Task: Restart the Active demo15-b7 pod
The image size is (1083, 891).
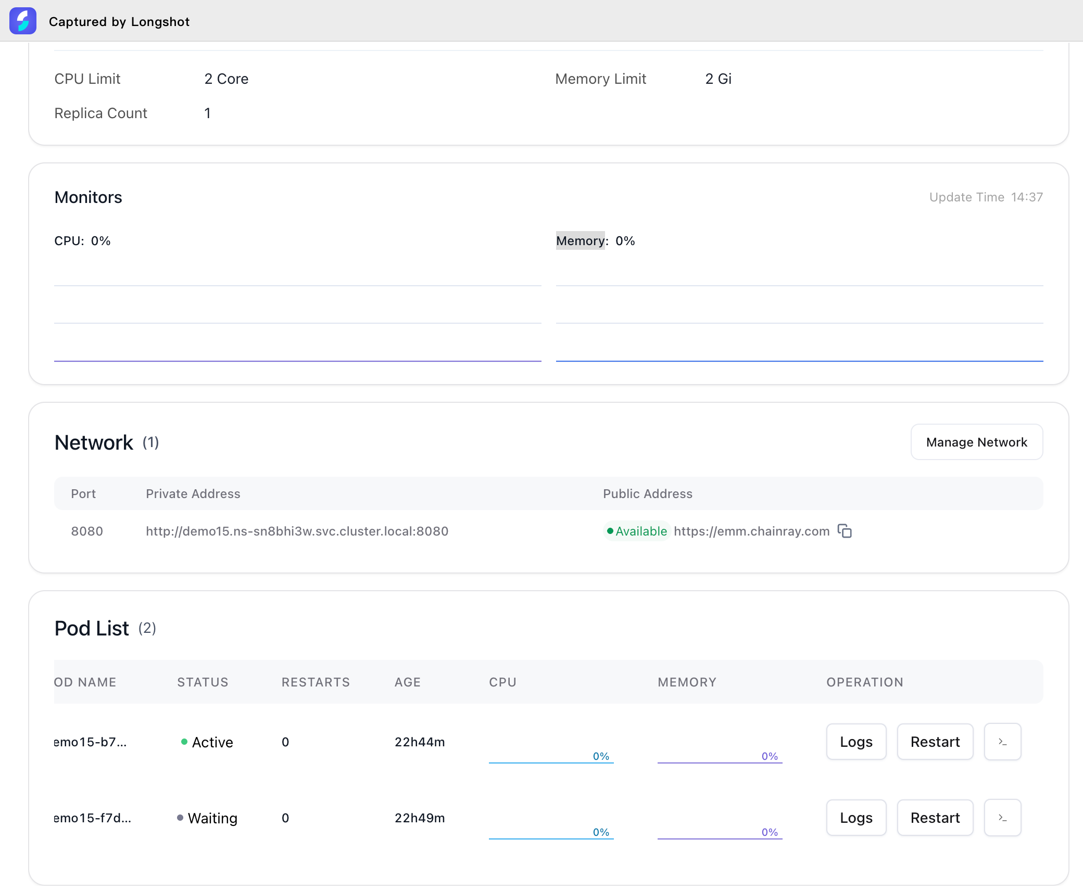Action: coord(935,742)
